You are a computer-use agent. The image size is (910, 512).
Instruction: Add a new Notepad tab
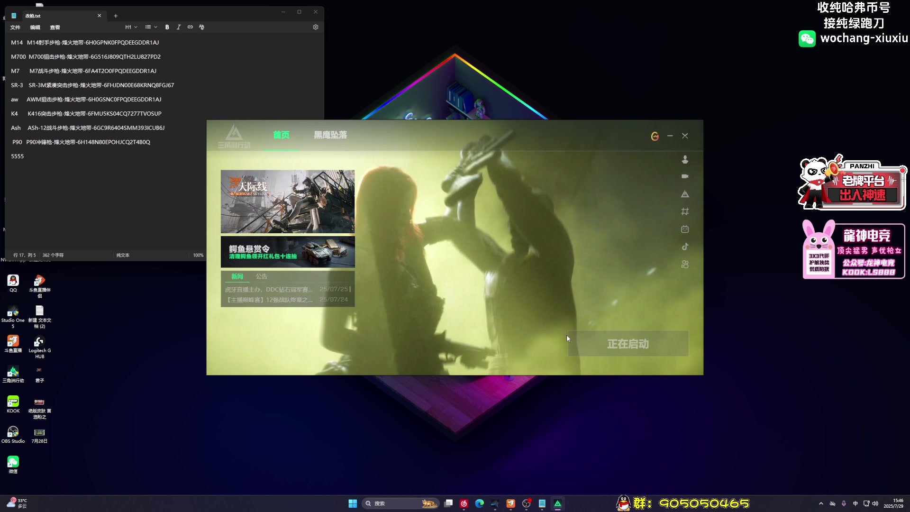pos(116,16)
